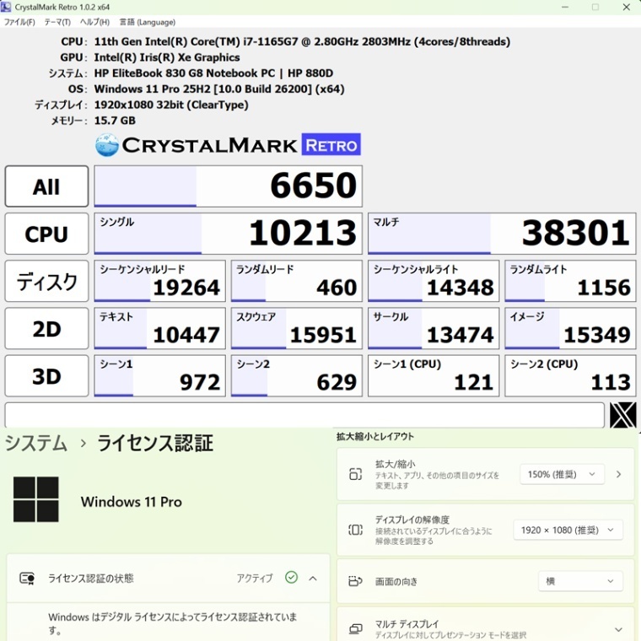Screen dimensions: 641x641
Task: Open the 150% (推奨) scale dropdown
Action: click(562, 474)
